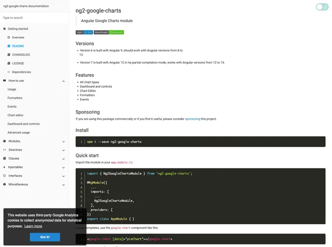Screen dimensions: 332x247
Task: Click the Interfaces info icon
Action: 4,176
